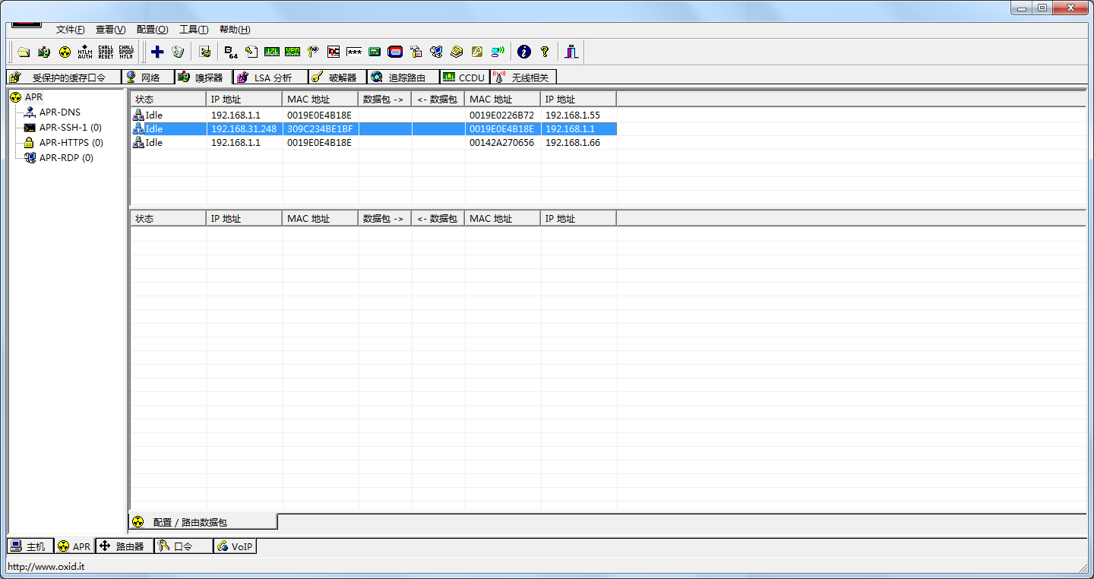Switch to the 口令 bottom tab
1094x579 pixels.
point(183,546)
